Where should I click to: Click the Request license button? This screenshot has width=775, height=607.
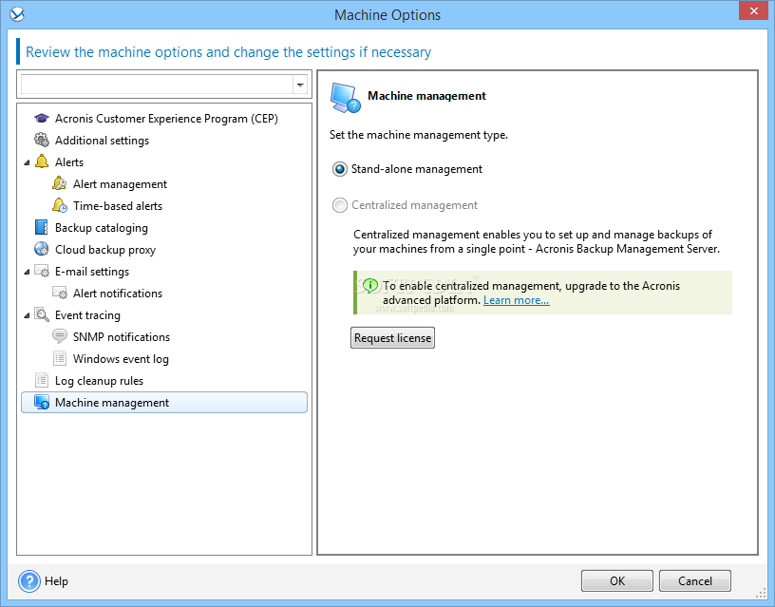pyautogui.click(x=392, y=337)
